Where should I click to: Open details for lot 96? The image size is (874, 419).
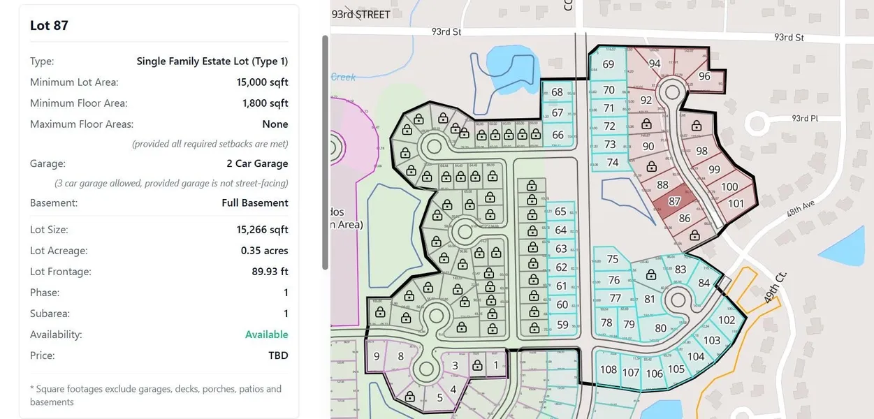(704, 76)
